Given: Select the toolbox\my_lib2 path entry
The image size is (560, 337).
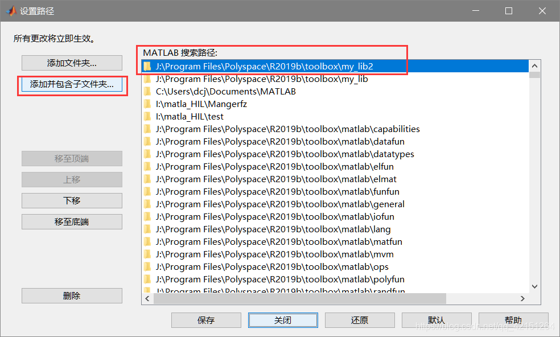Looking at the screenshot, I should coord(335,66).
